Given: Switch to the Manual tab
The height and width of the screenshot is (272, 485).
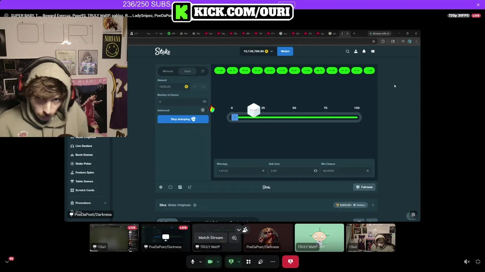Looking at the screenshot, I should coord(168,71).
